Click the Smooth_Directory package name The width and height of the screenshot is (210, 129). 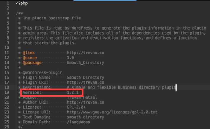[x=85, y=63]
